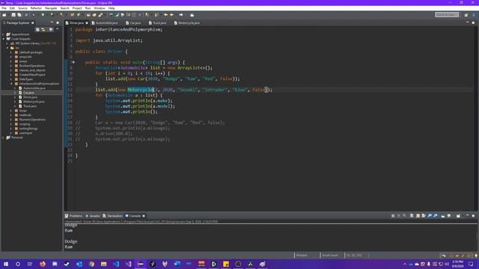Open the Windows notification center

pos(471,264)
